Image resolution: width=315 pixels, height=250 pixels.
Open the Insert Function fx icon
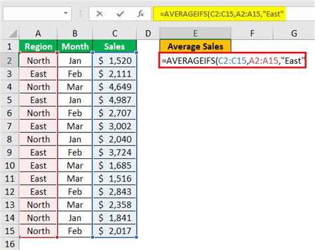click(x=140, y=14)
